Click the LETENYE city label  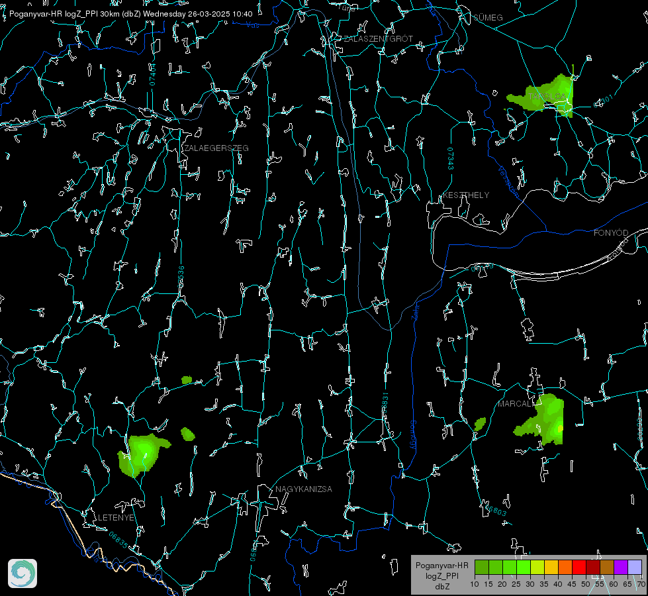point(116,517)
